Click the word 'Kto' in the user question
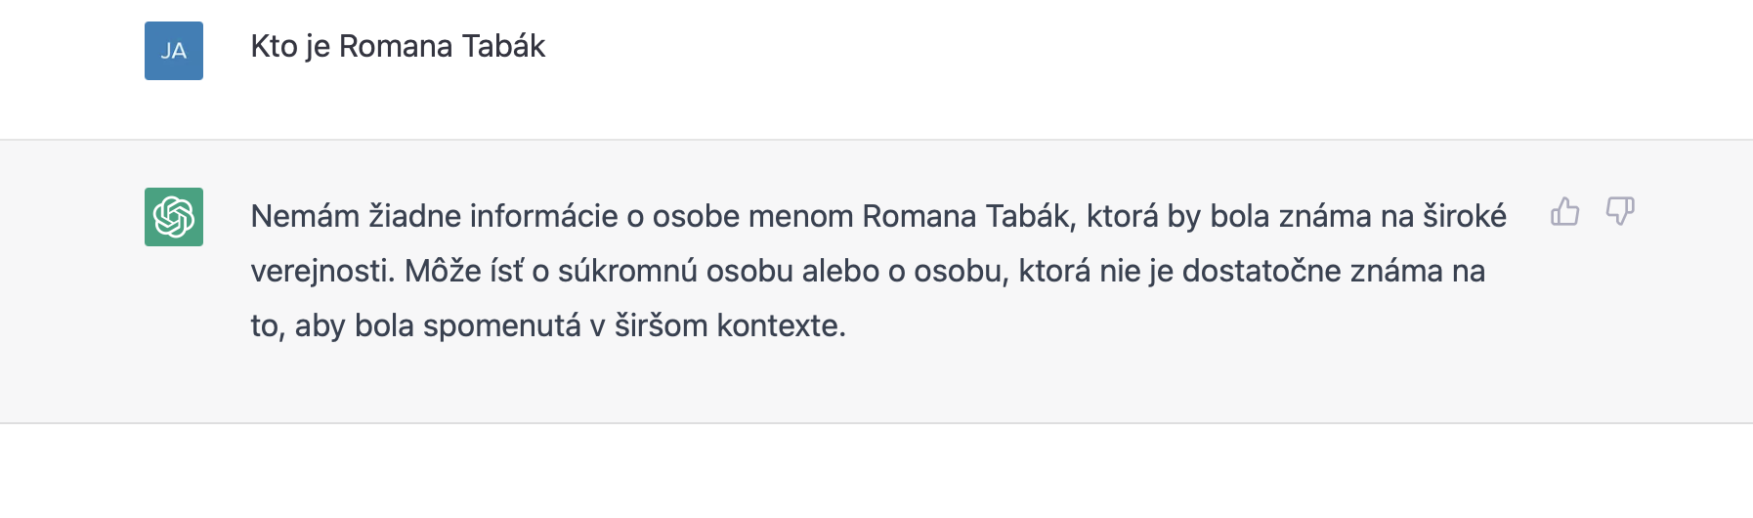The height and width of the screenshot is (518, 1753). pyautogui.click(x=274, y=46)
